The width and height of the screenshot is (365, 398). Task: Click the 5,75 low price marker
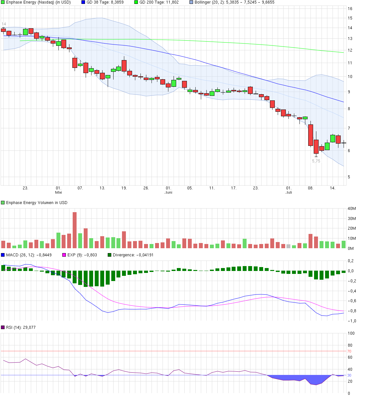coord(316,160)
